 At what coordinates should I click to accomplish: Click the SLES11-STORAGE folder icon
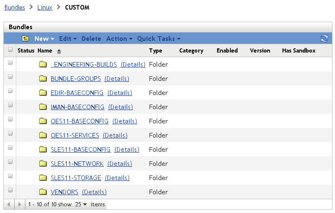pos(42,178)
